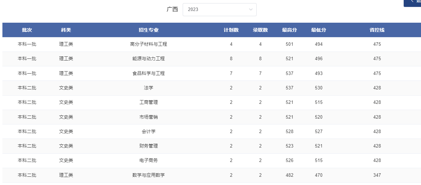The width and height of the screenshot is (421, 185).
Task: Click 本科一批 in 高分子材料与工程 row
Action: 27,44
